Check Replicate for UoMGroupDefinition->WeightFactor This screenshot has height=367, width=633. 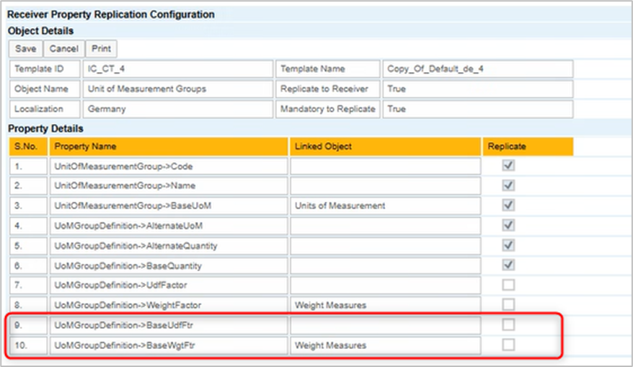[509, 305]
